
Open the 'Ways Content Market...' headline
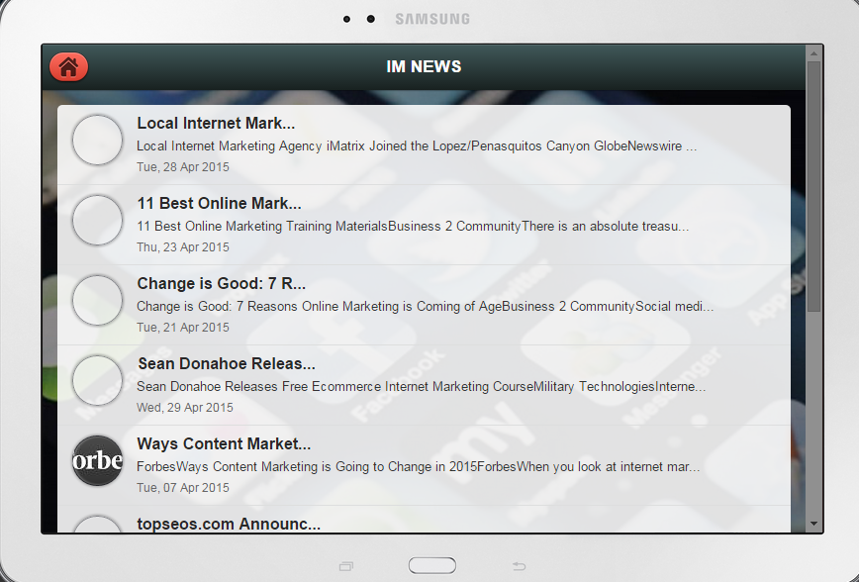[224, 443]
